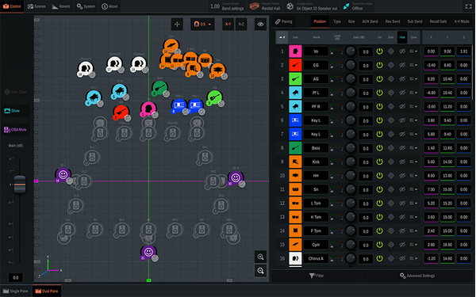Toggle the On power button for Vo
Screen dimensions: 476x297
point(379,51)
